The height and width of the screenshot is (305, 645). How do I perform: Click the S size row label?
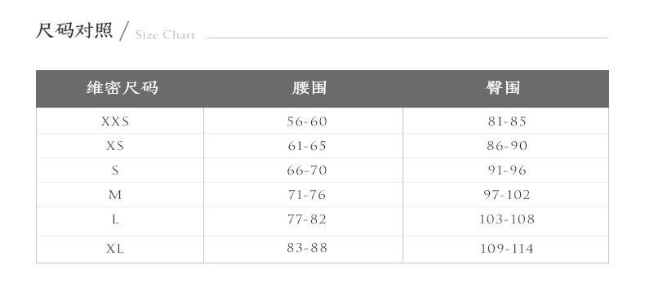tap(115, 170)
